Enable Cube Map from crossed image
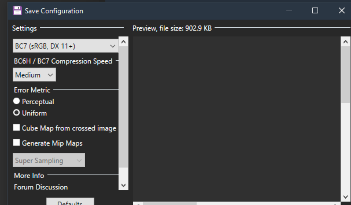Image resolution: width=351 pixels, height=205 pixels. 17,128
